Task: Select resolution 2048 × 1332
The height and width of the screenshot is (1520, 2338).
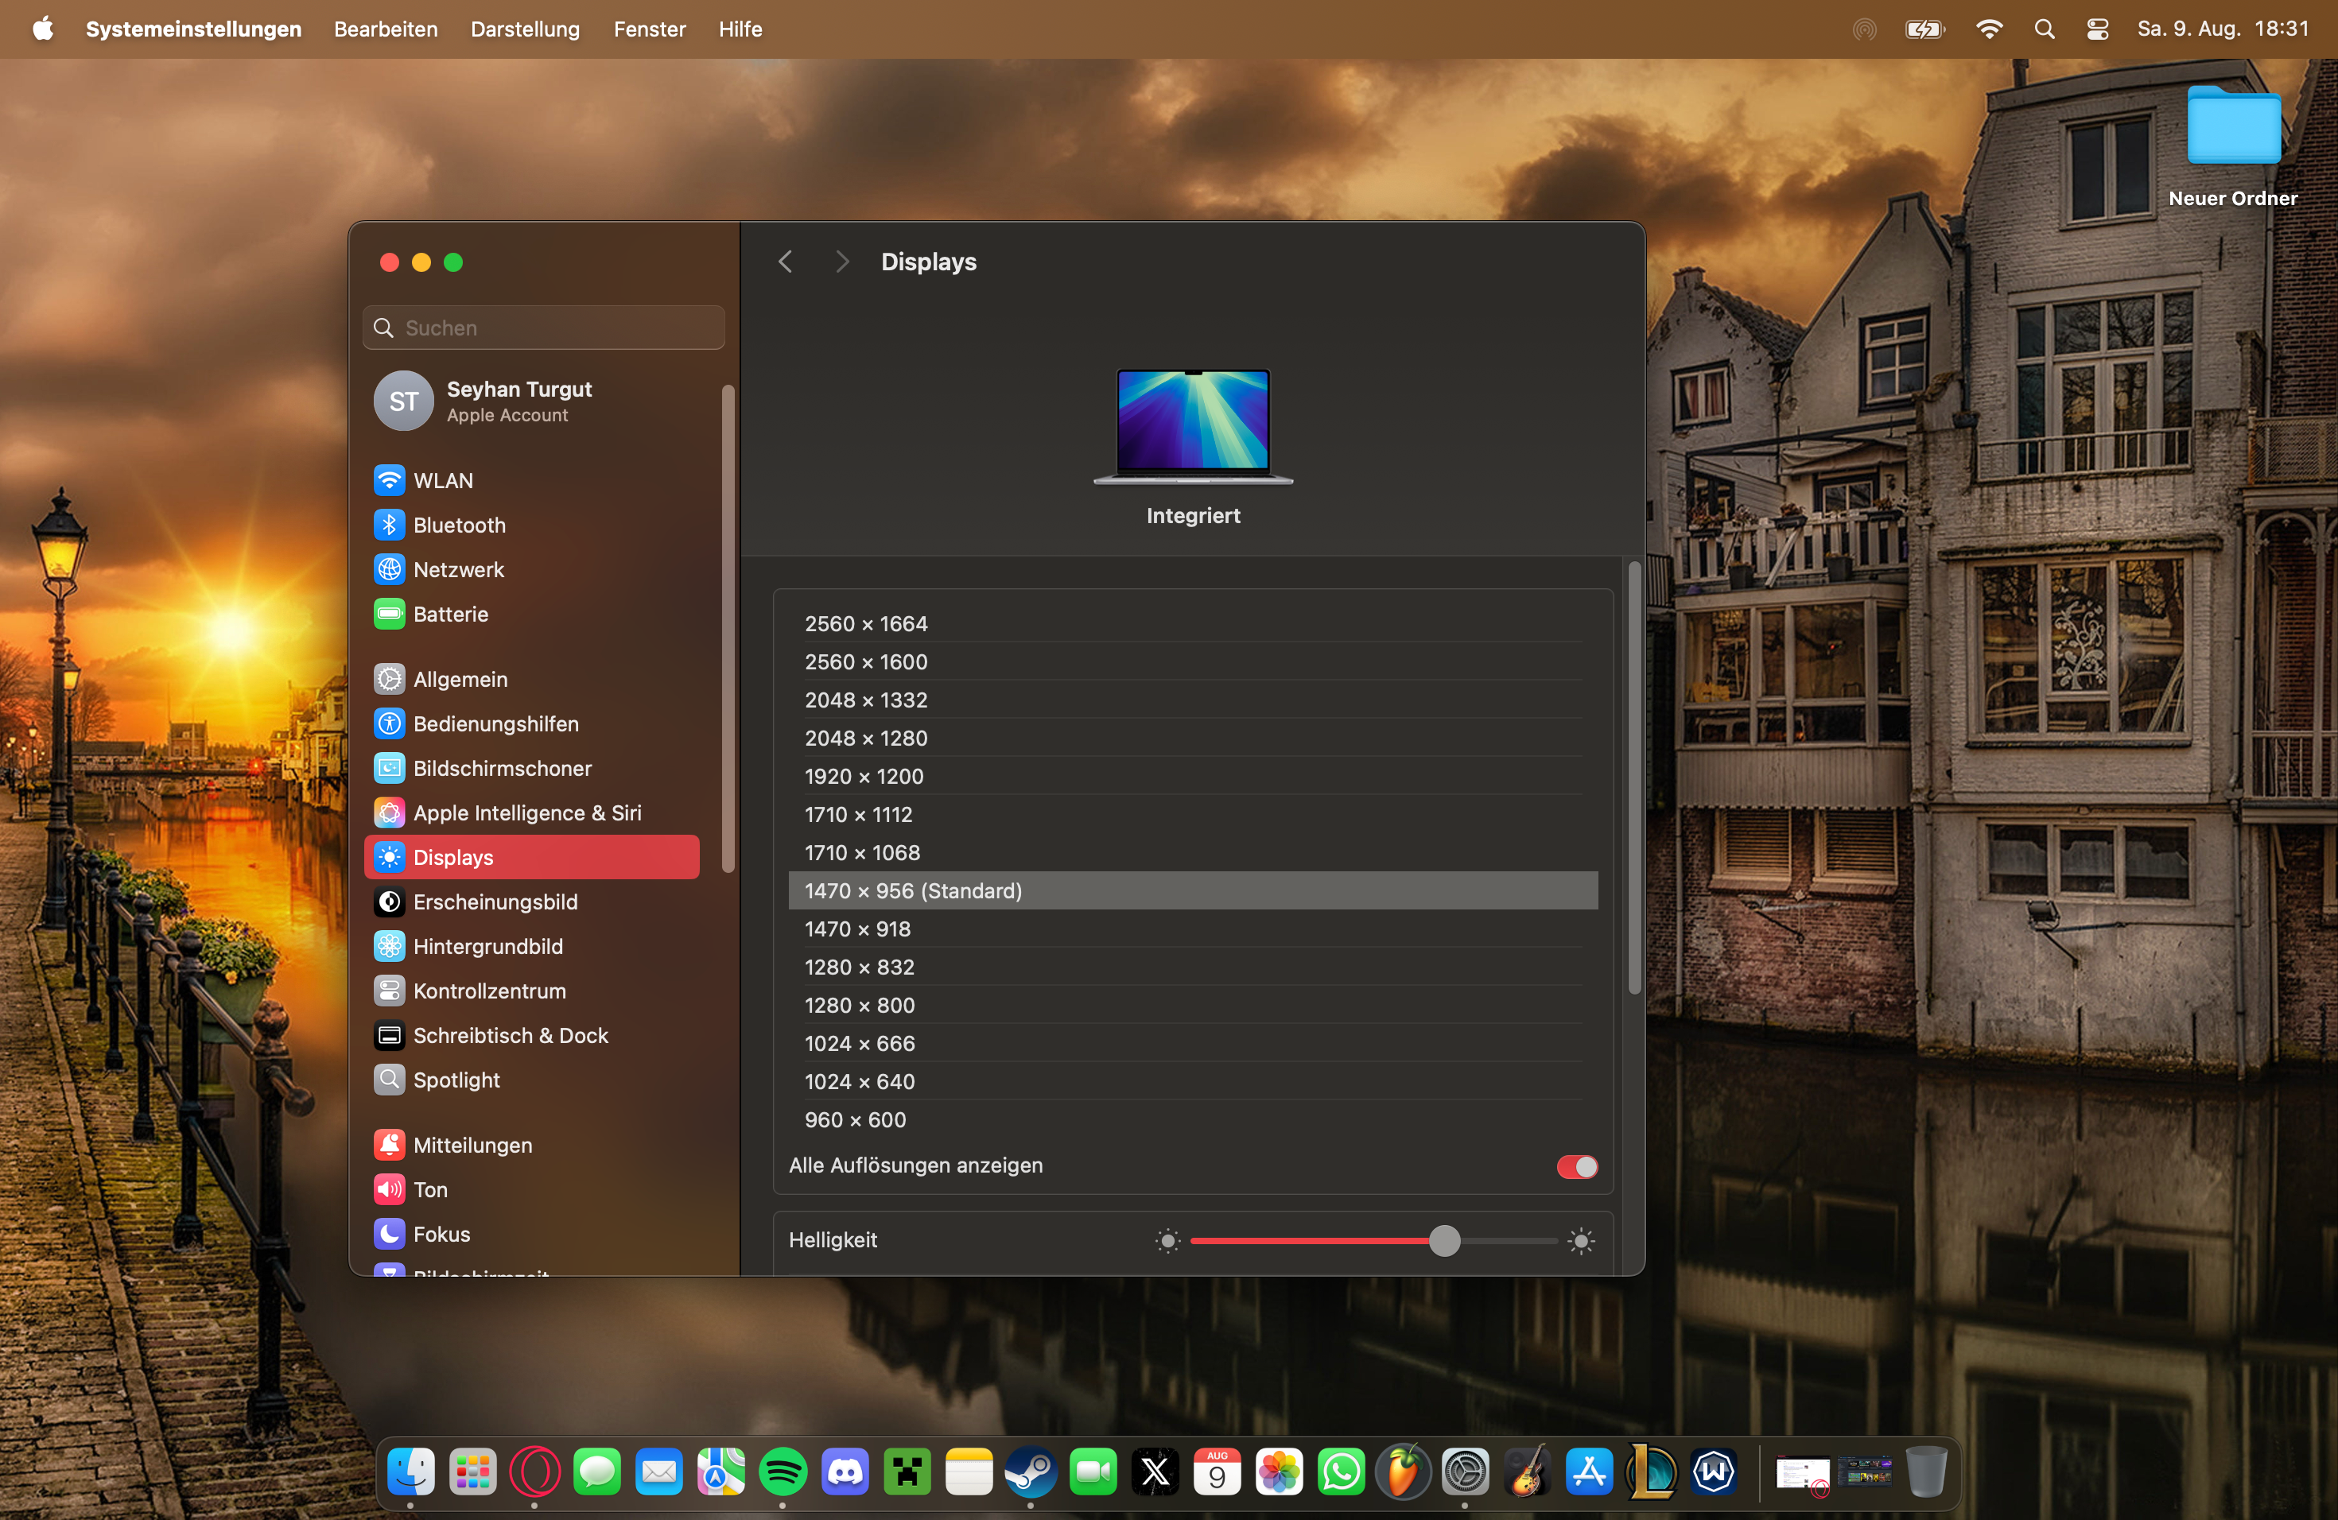Action: [x=1194, y=700]
